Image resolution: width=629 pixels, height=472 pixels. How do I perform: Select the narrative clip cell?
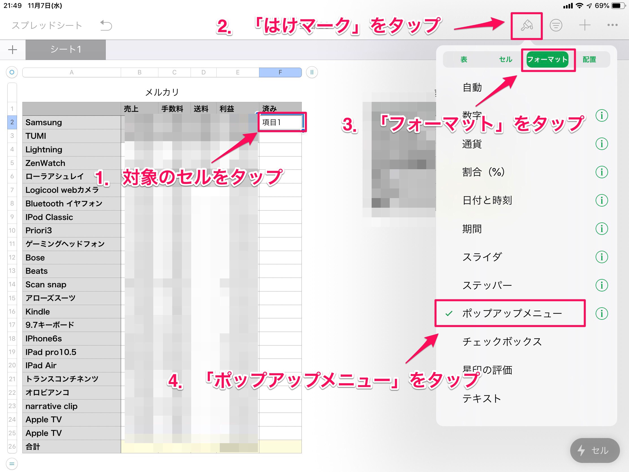pos(72,406)
